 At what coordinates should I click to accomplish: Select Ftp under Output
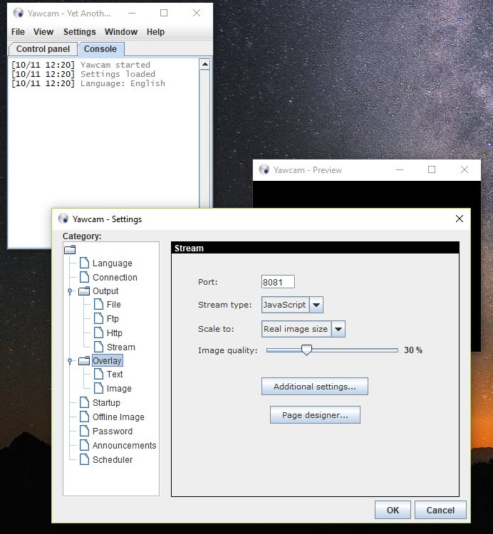click(113, 319)
